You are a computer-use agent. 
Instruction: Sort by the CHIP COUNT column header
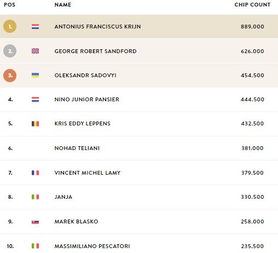coord(252,5)
